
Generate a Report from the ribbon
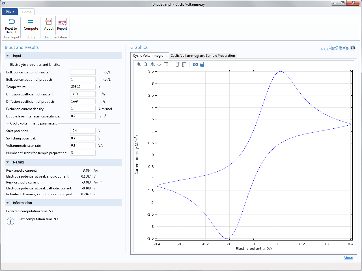[62, 24]
